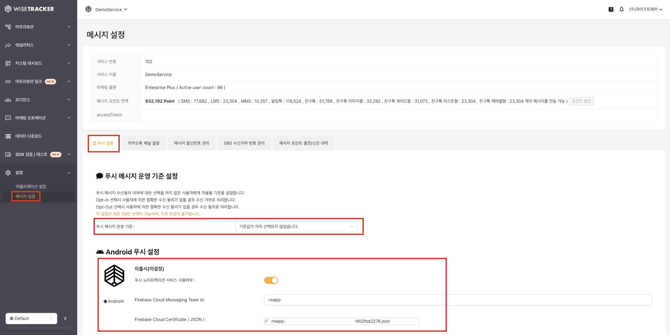
Task: Click the Firebase Cloud Messaging Team Id field
Action: [x=457, y=300]
